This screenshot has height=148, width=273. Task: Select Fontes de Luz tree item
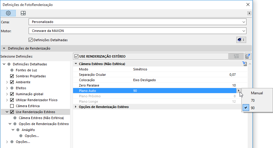(26, 70)
